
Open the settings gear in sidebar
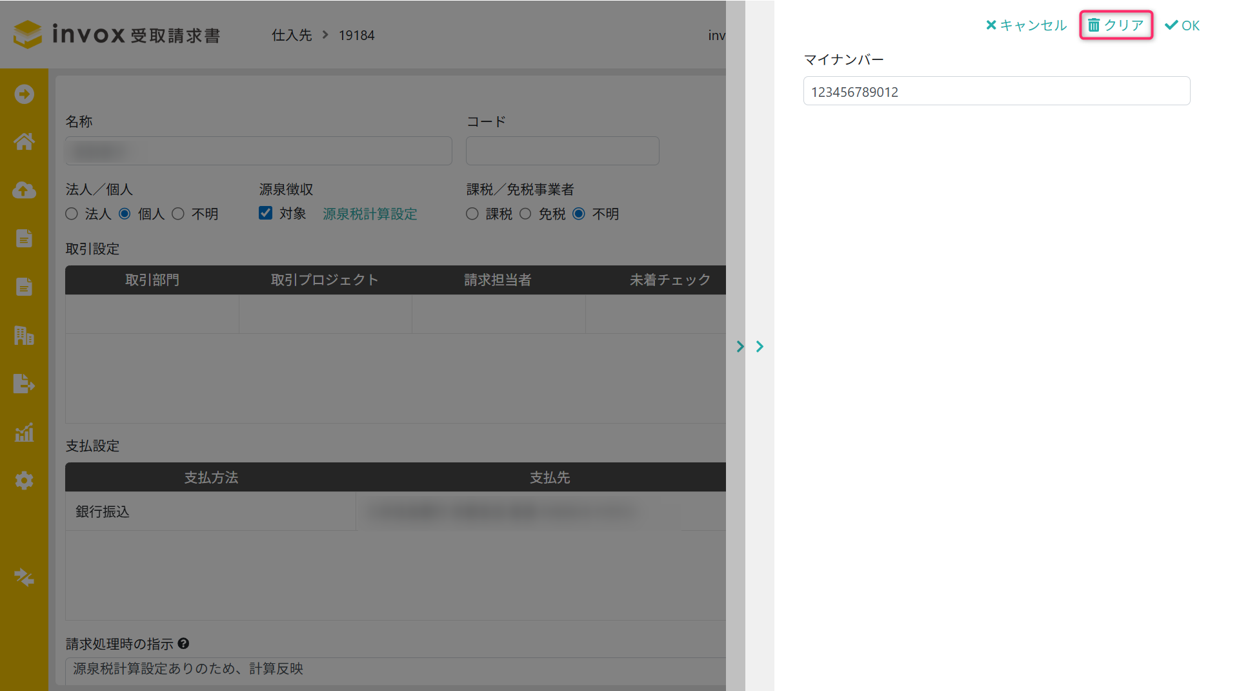coord(24,480)
